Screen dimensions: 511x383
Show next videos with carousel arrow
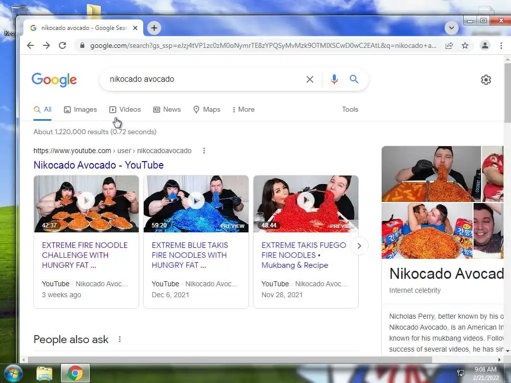359,246
